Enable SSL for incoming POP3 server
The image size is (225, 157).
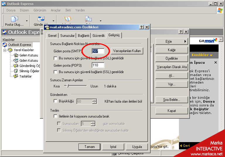click(x=55, y=72)
